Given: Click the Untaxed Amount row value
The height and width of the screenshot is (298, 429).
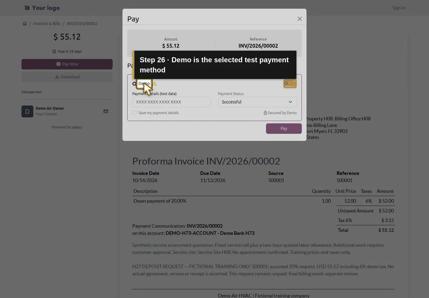Looking at the screenshot, I should click(x=386, y=211).
